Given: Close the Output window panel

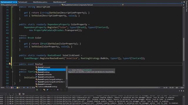Looking at the screenshot, I should (x=183, y=91).
